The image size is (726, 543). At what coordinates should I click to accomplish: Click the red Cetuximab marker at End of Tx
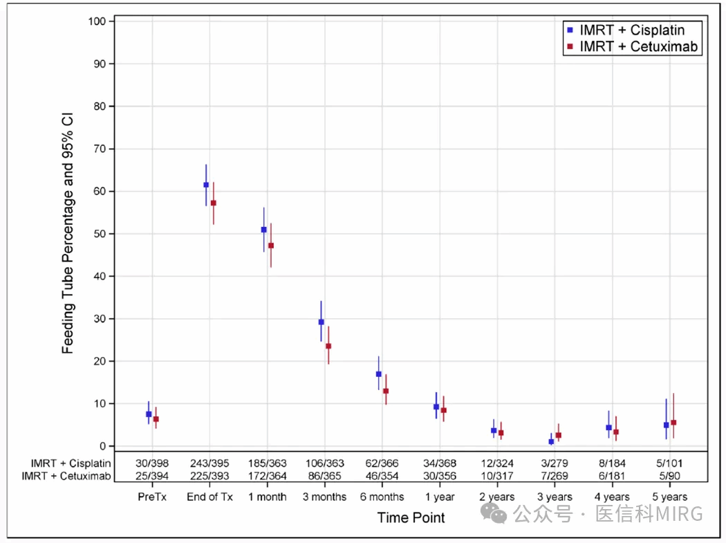tap(214, 203)
